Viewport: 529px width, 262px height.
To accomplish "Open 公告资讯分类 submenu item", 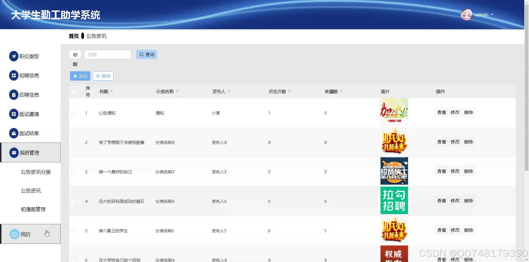I will coord(36,172).
